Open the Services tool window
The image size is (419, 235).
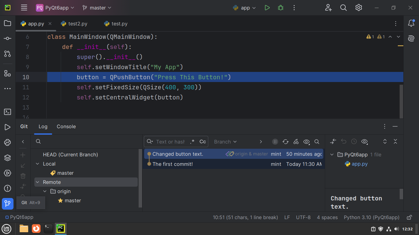(x=8, y=173)
